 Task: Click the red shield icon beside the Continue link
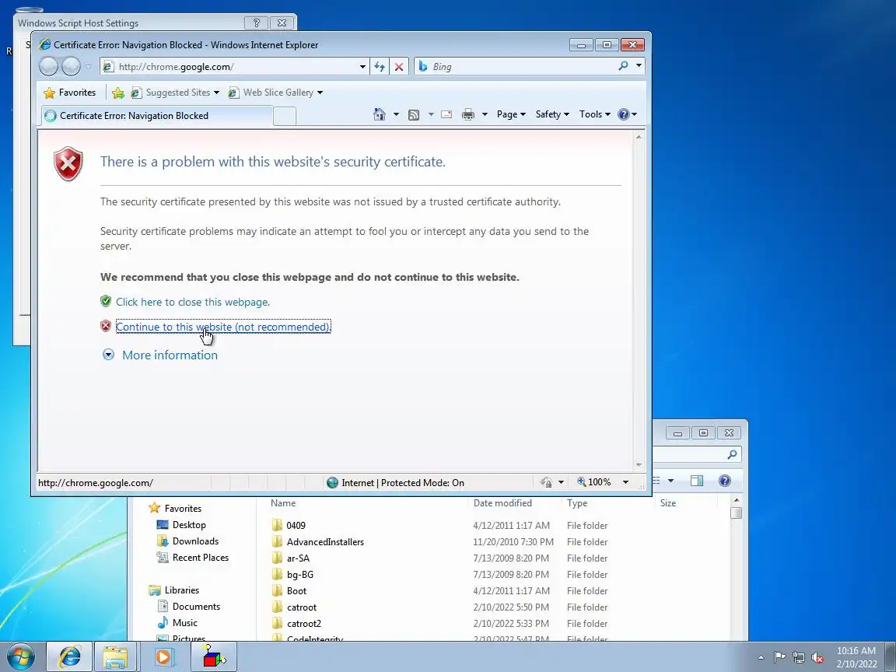[x=106, y=327]
